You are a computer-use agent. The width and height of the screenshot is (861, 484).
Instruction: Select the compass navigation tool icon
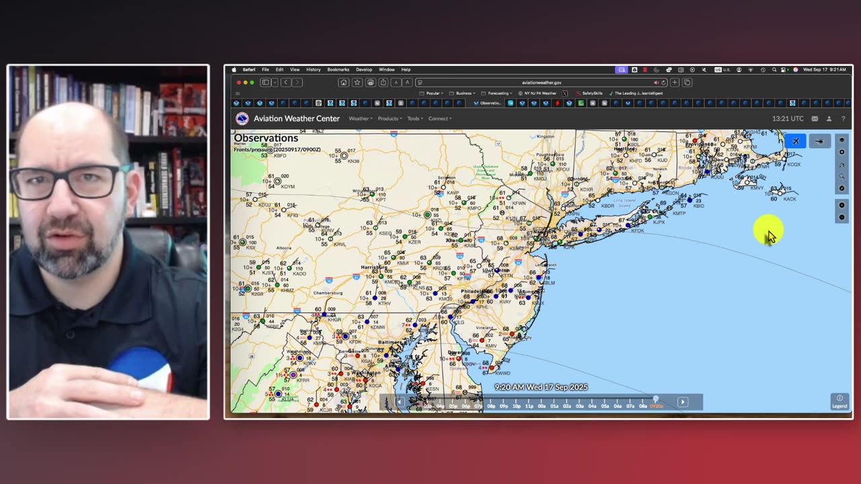point(841,188)
